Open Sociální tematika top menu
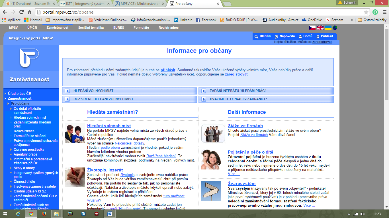The width and height of the screenshot is (389, 218). pyautogui.click(x=91, y=28)
